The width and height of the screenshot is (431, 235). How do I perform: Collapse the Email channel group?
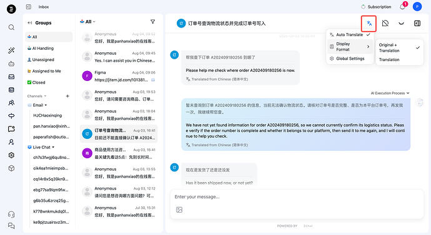(37, 105)
